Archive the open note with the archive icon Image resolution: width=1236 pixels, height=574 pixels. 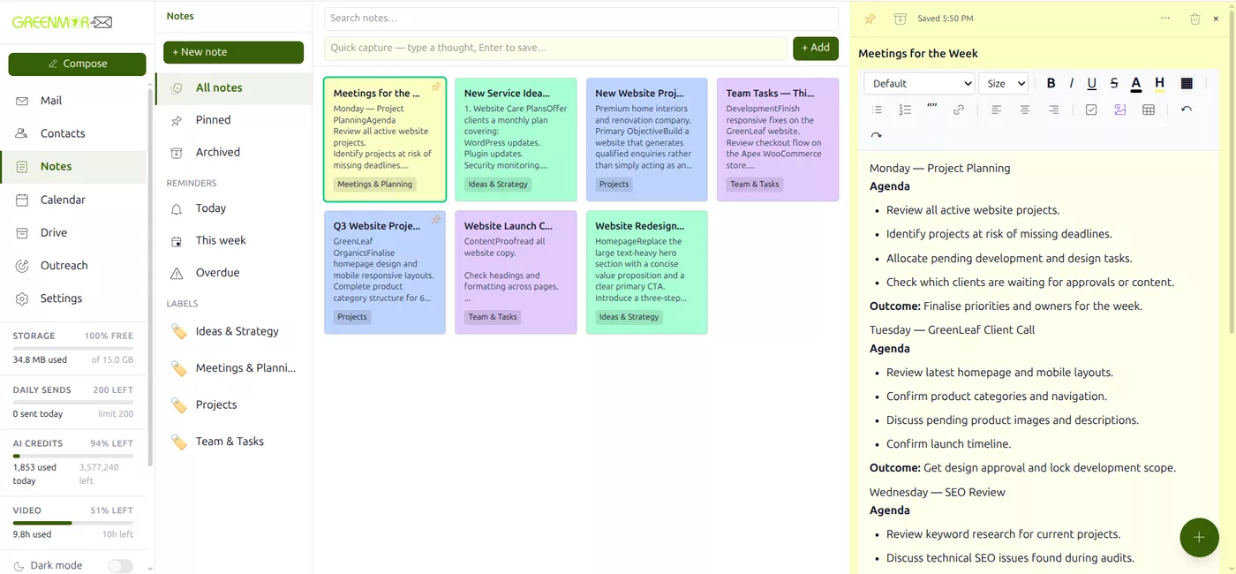tap(900, 19)
